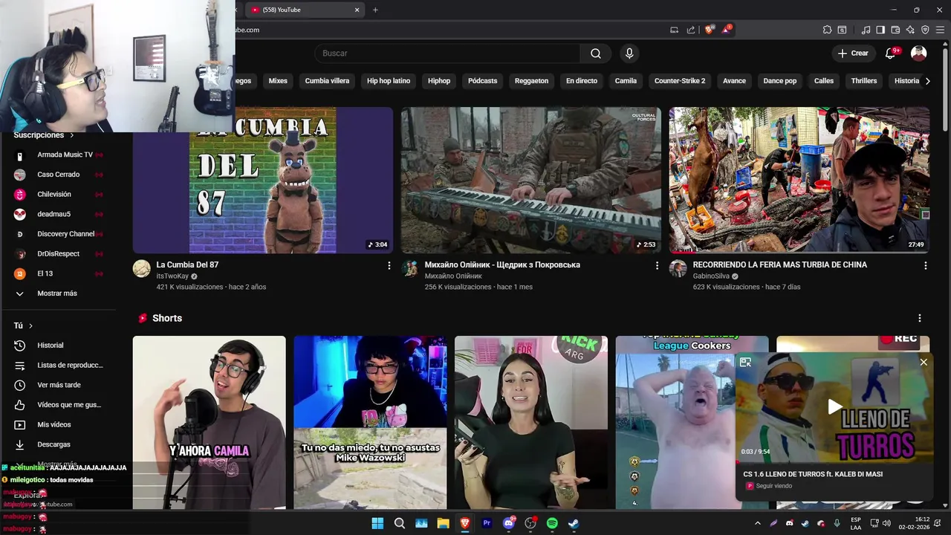Select the Mixes filter chip
The height and width of the screenshot is (535, 951).
coord(278,81)
